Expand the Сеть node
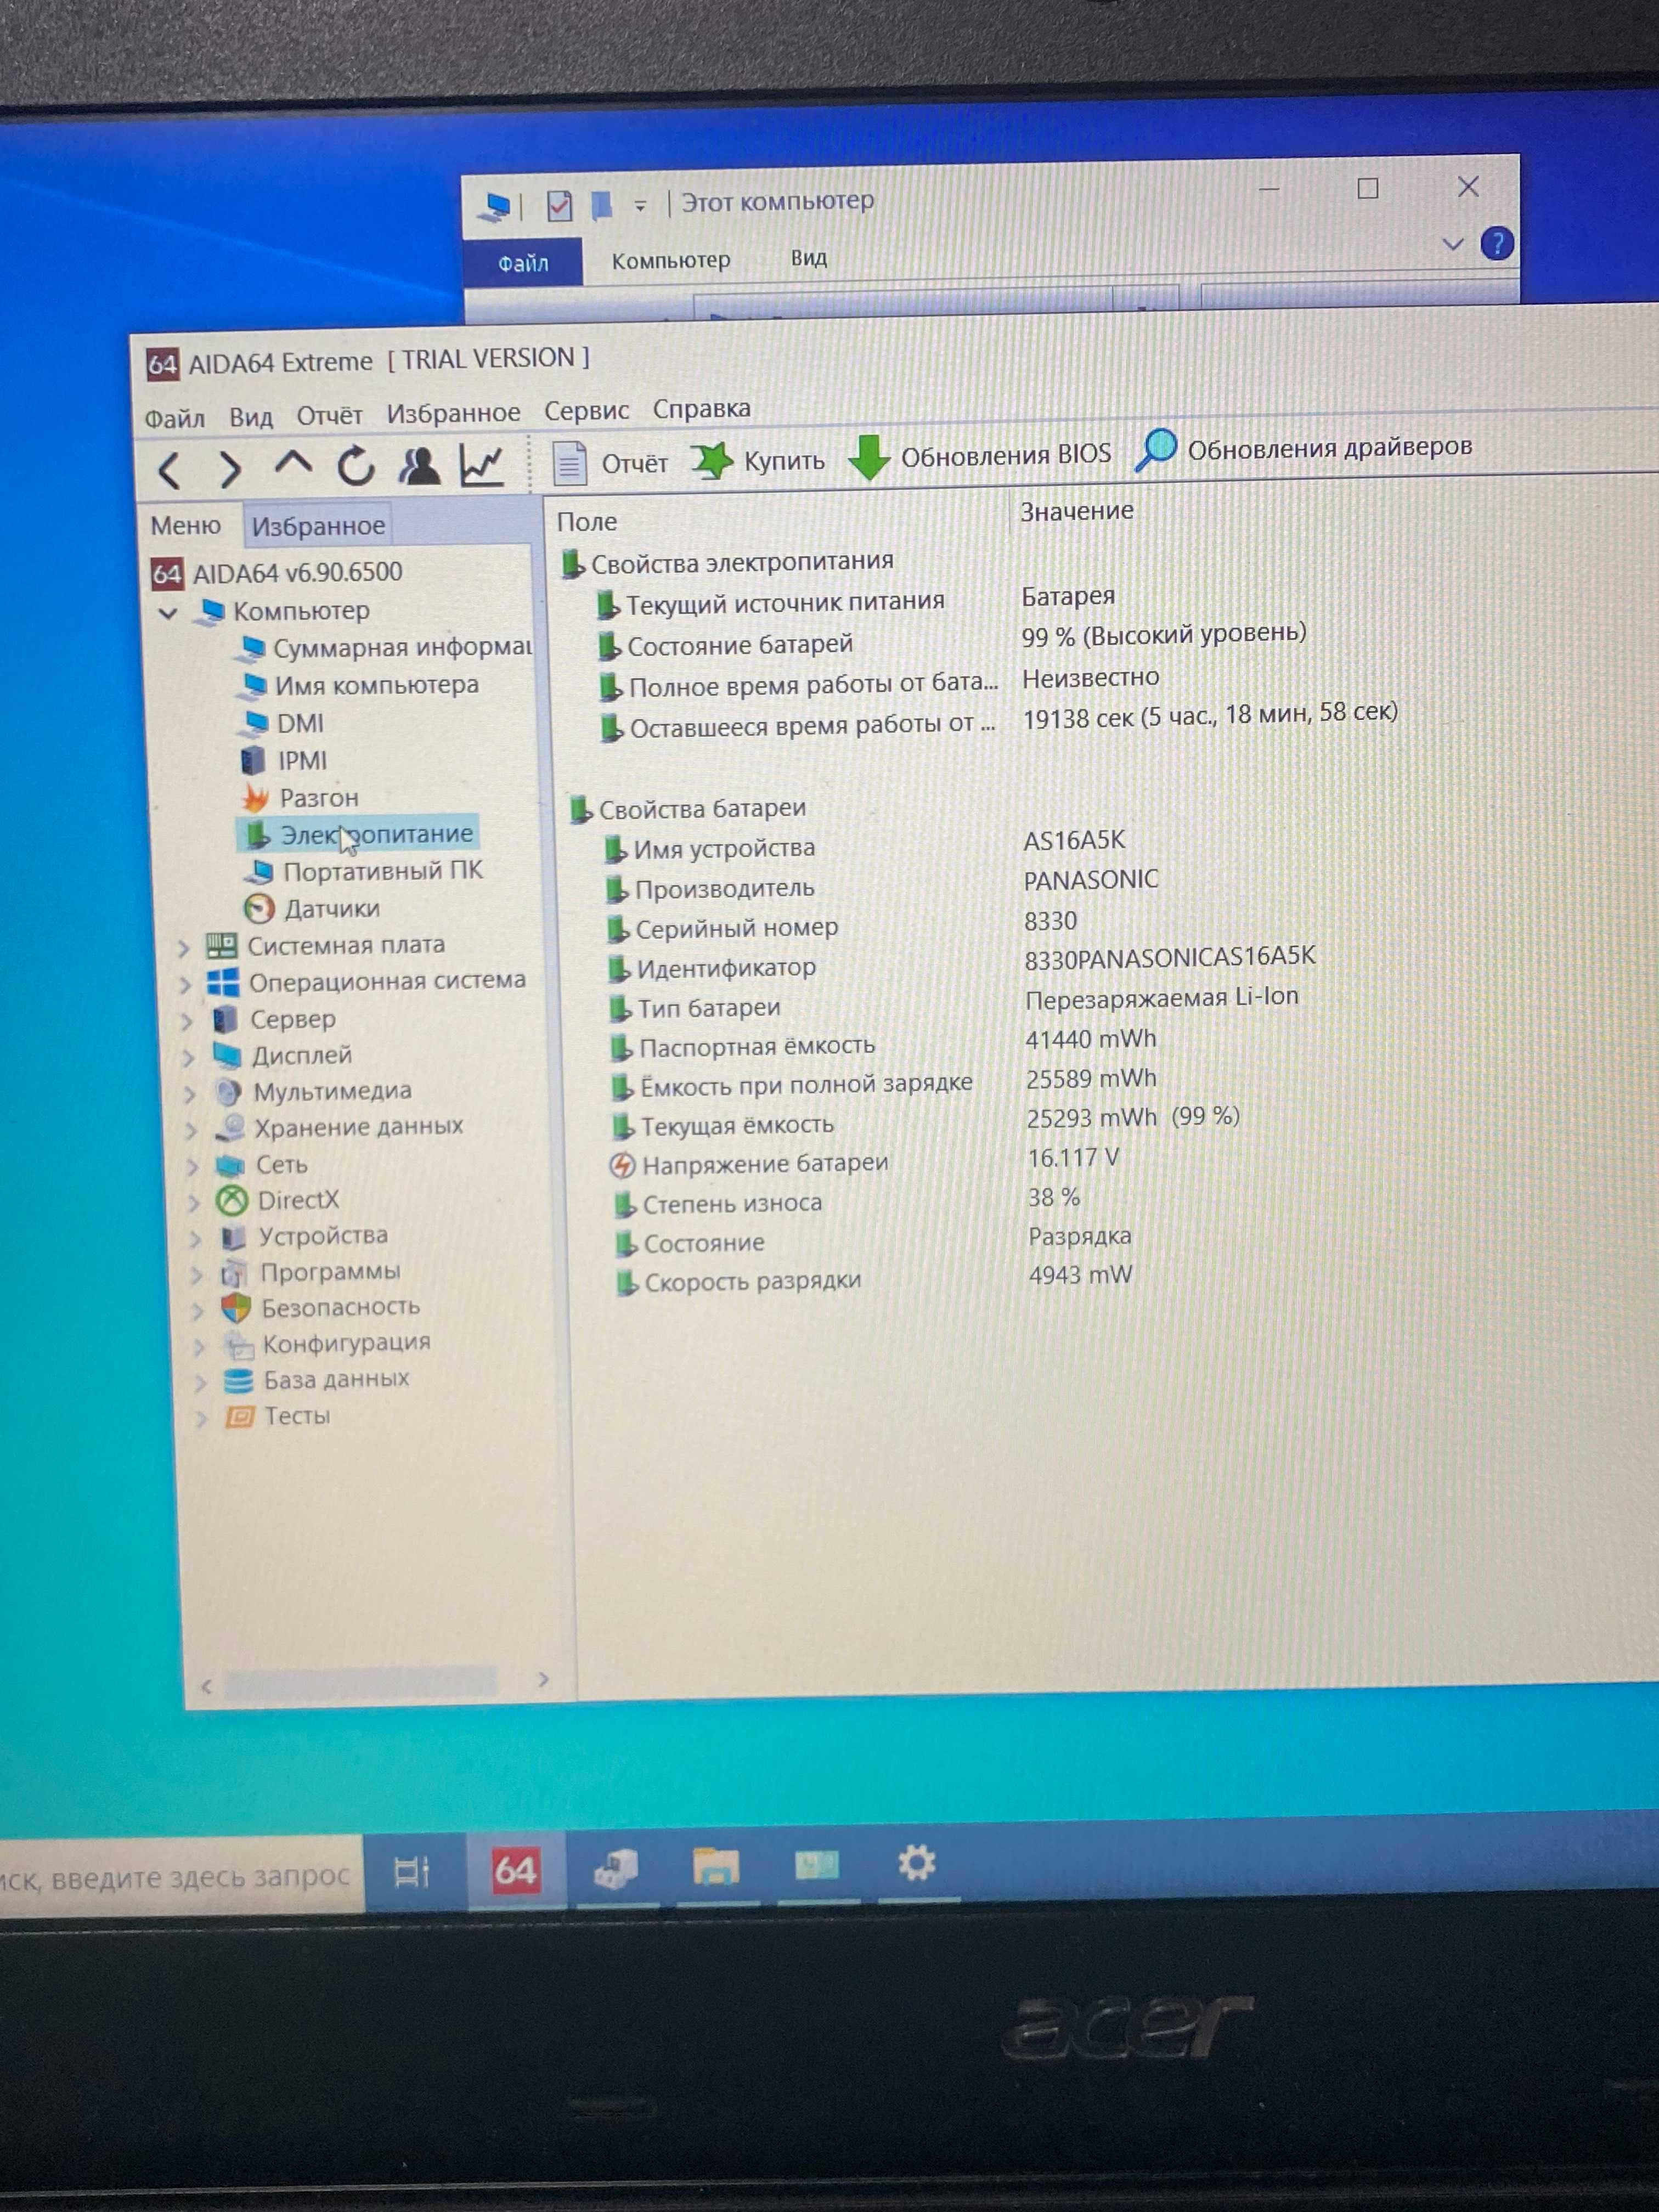This screenshot has width=1659, height=2212. point(193,1167)
